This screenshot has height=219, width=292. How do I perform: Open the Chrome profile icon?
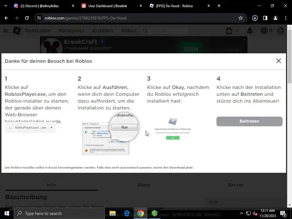[275, 18]
